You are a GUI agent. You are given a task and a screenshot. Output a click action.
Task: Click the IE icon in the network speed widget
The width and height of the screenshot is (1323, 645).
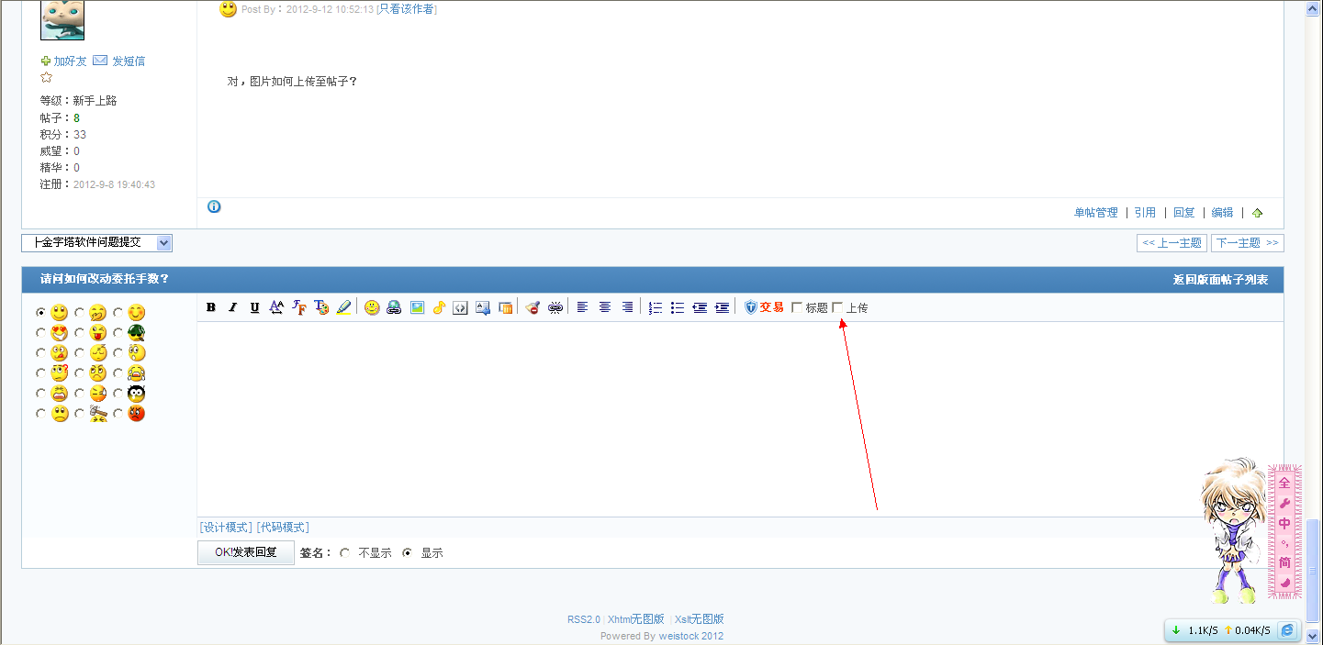pos(1287,630)
